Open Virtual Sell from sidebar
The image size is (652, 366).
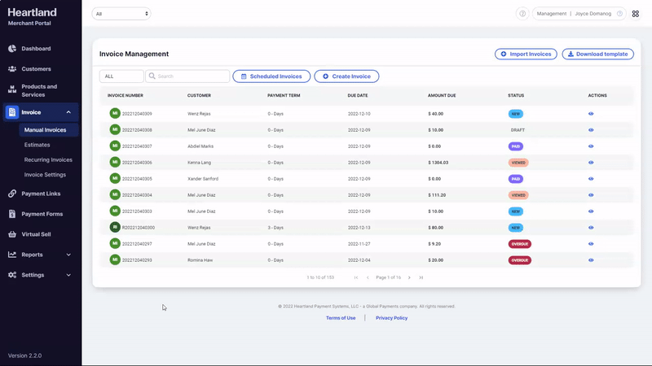[x=36, y=234]
